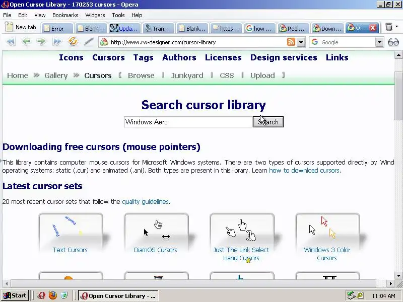
Task: Click the RSS feed icon in the address bar
Action: [x=291, y=42]
